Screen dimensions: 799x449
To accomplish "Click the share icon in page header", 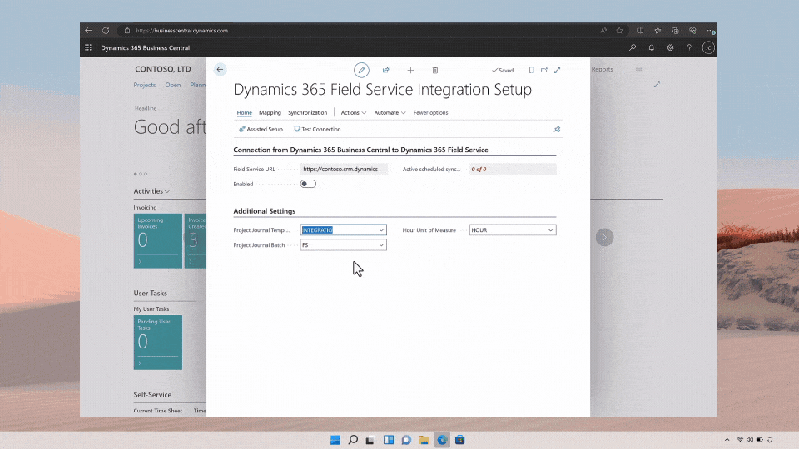I will click(386, 70).
